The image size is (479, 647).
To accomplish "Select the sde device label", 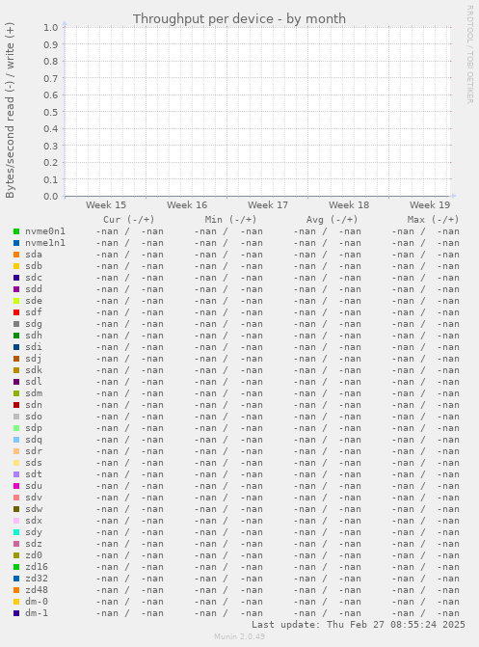I will 34,301.
